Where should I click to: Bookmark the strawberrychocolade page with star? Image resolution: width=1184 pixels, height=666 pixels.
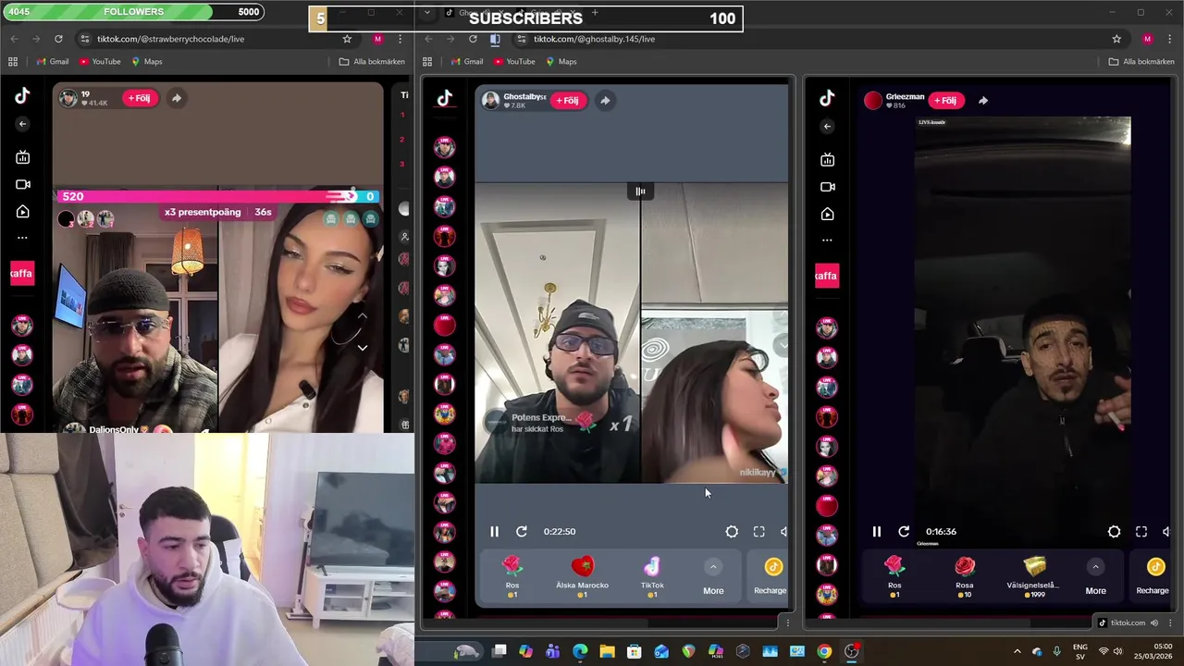[x=347, y=39]
